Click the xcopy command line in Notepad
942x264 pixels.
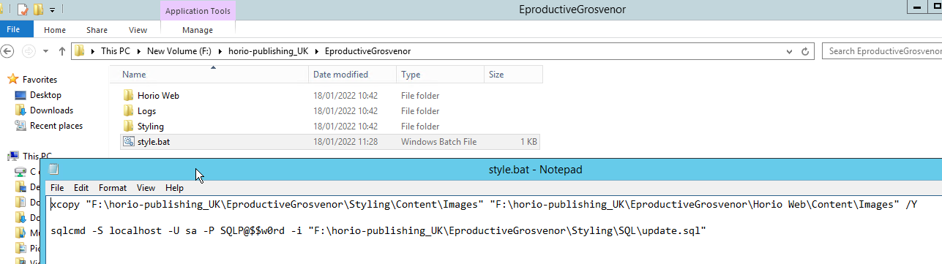(x=483, y=205)
